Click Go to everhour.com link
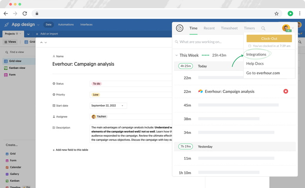Image resolution: width=305 pixels, height=188 pixels. click(x=263, y=73)
